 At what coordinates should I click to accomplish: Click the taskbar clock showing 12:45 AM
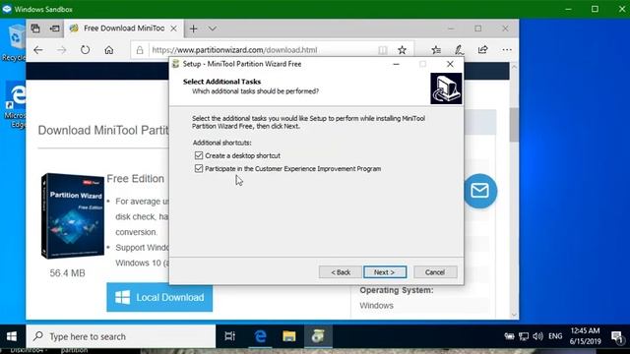click(586, 336)
